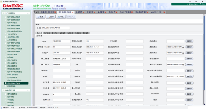
Task: Click the 组件等级 field showing A
Action: click(62, 94)
